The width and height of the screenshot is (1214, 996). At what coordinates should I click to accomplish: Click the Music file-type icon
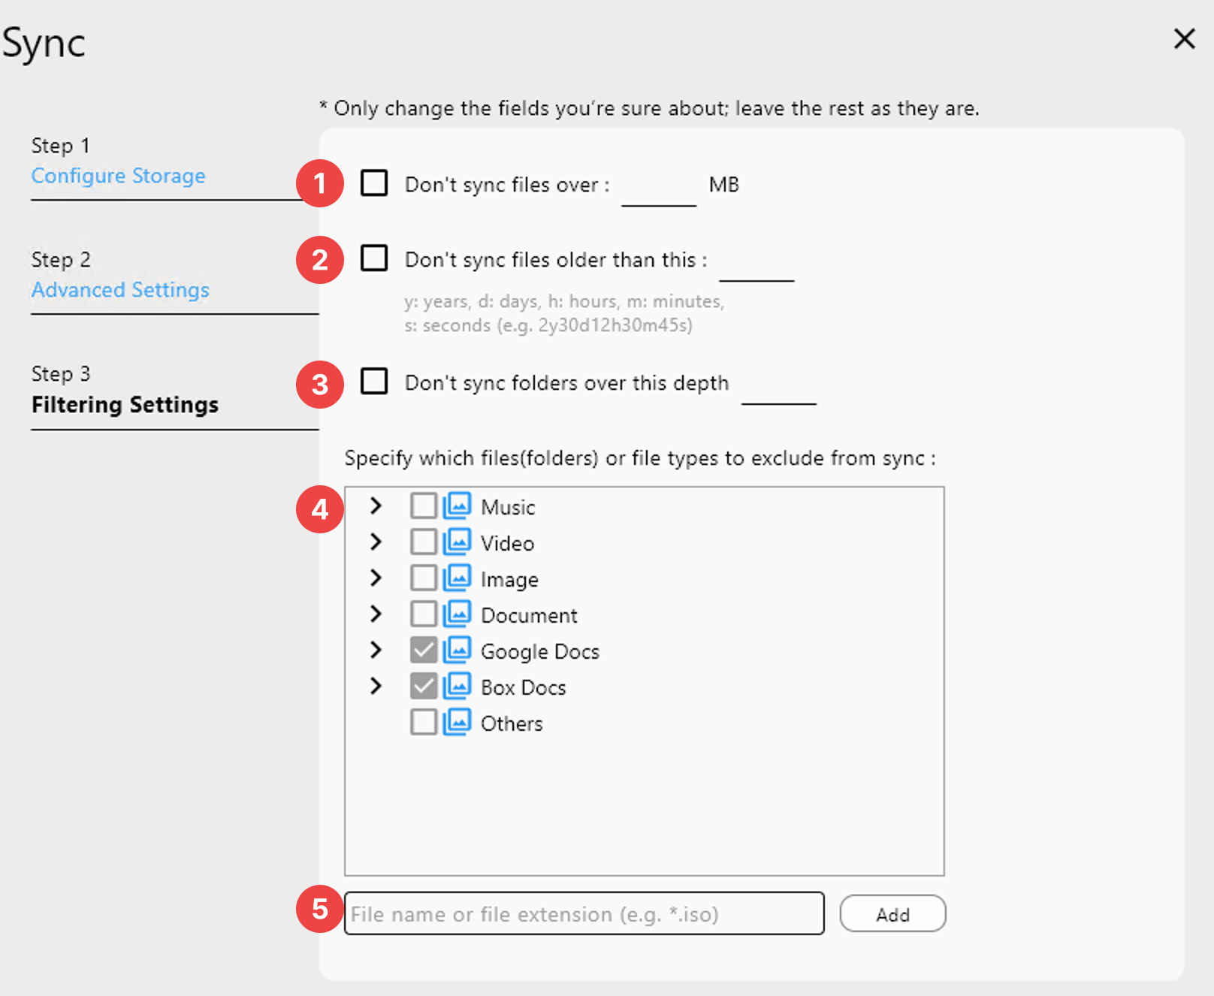458,506
